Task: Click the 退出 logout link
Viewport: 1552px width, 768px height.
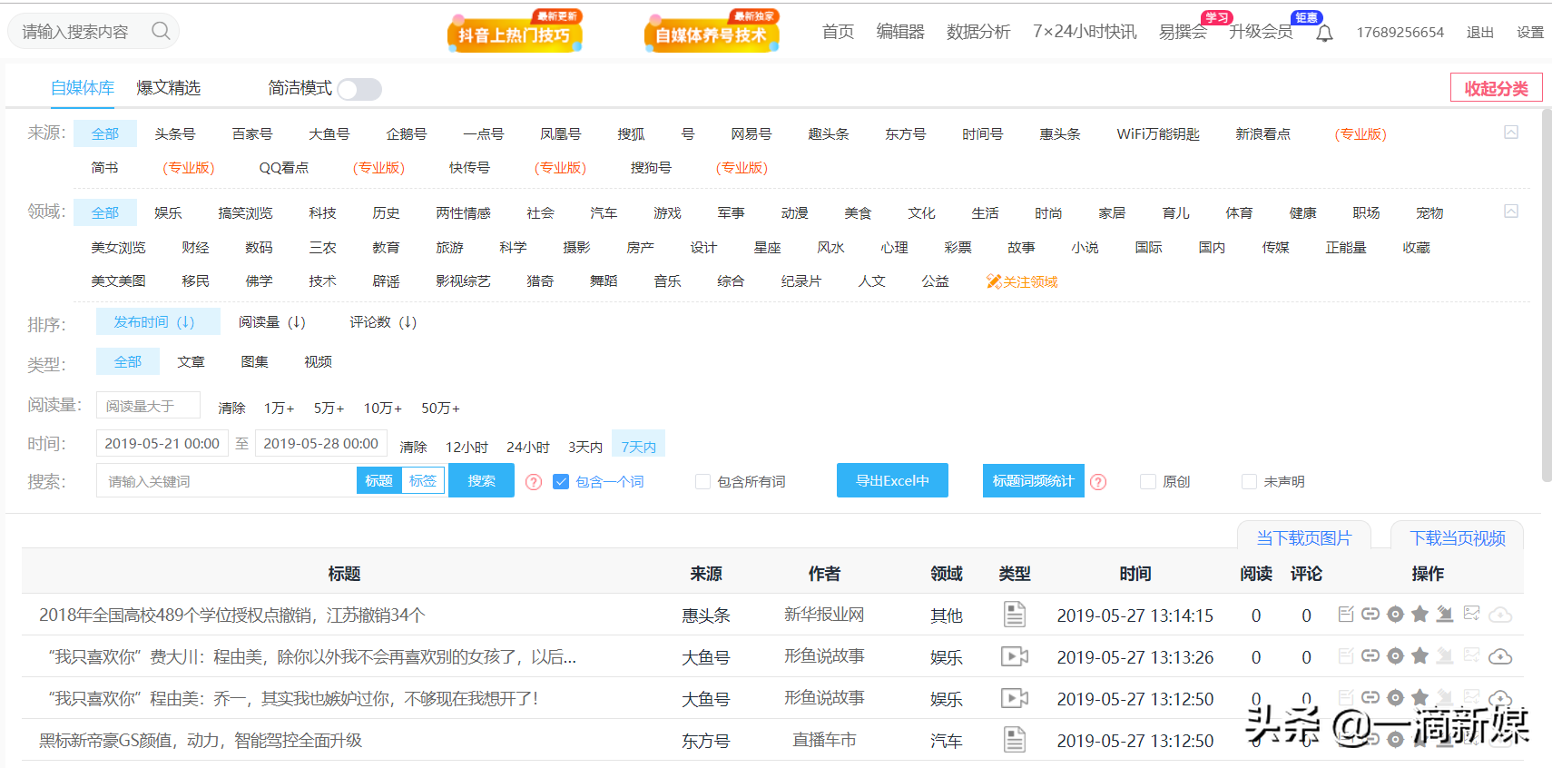Action: 1480,33
